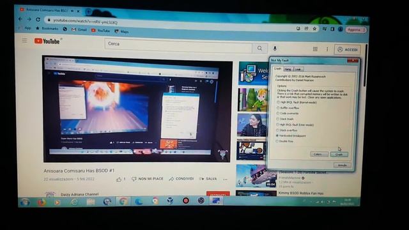409x230 pixels.
Task: Open Chrome profile avatar
Action: [x=341, y=29]
